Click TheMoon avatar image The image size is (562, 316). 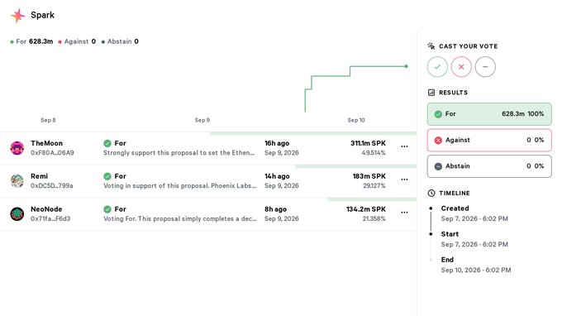[17, 148]
